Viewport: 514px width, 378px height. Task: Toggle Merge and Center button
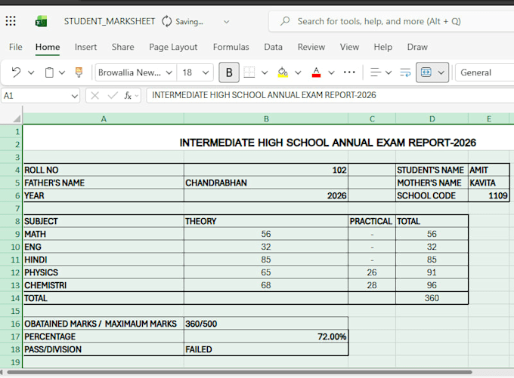pos(426,72)
